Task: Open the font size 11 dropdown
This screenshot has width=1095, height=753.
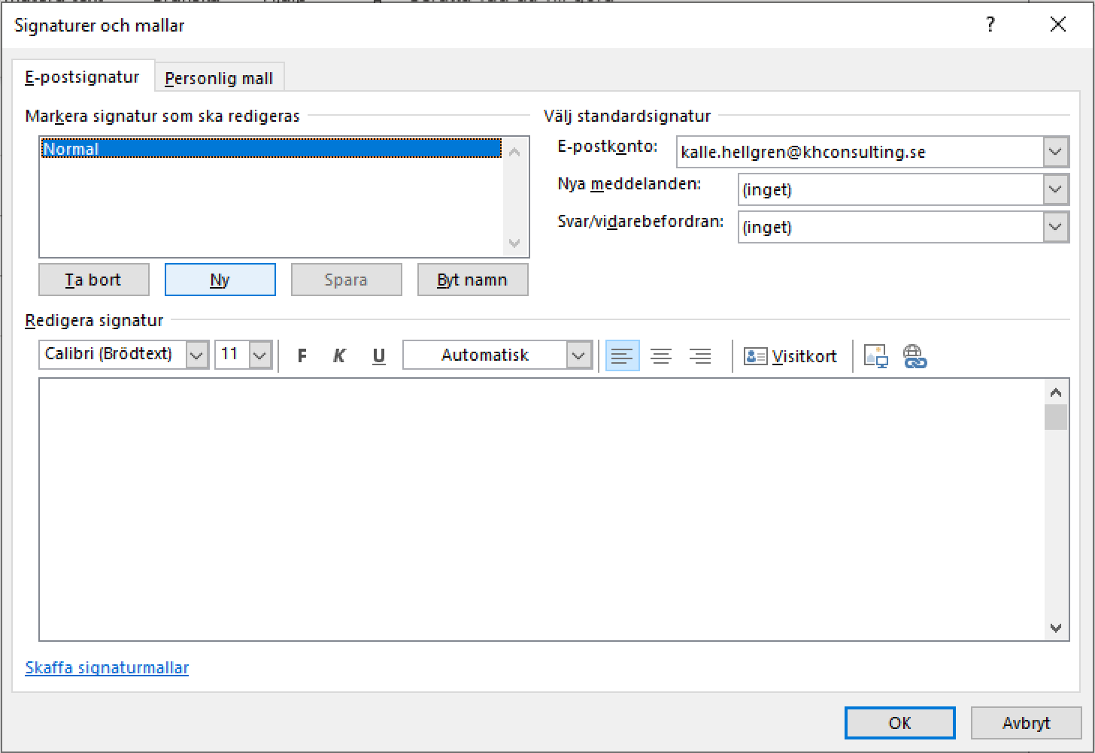Action: point(260,355)
